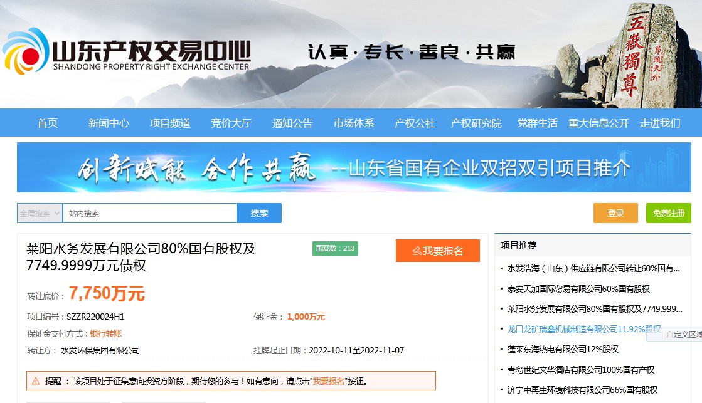
Task: Open the 新闻中心 menu item
Action: [109, 123]
